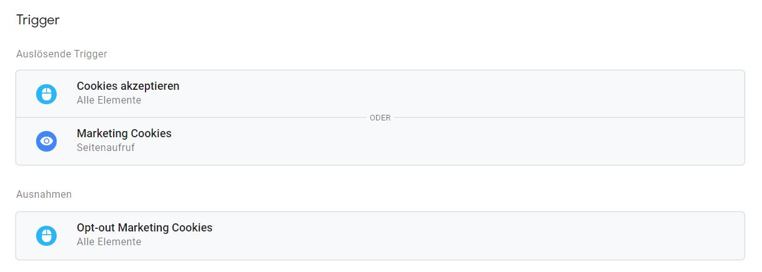This screenshot has width=762, height=272.
Task: Click the Seitenaufruf trigger type text
Action: click(x=106, y=148)
